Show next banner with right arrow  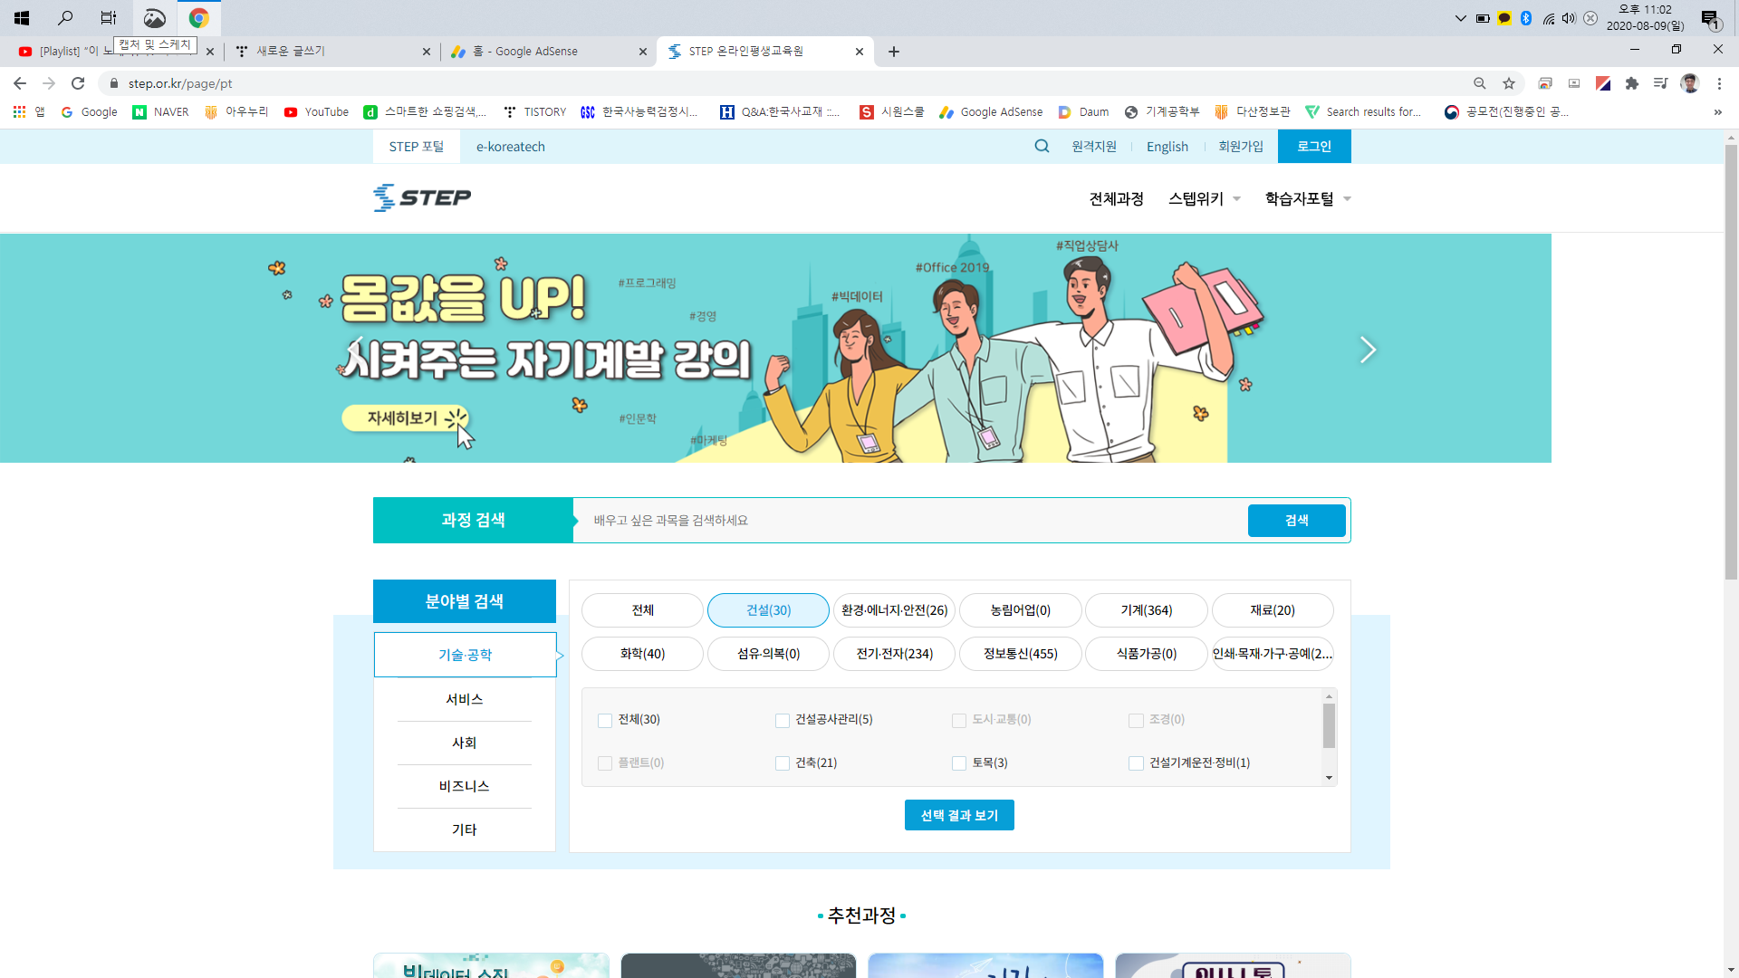[1368, 350]
